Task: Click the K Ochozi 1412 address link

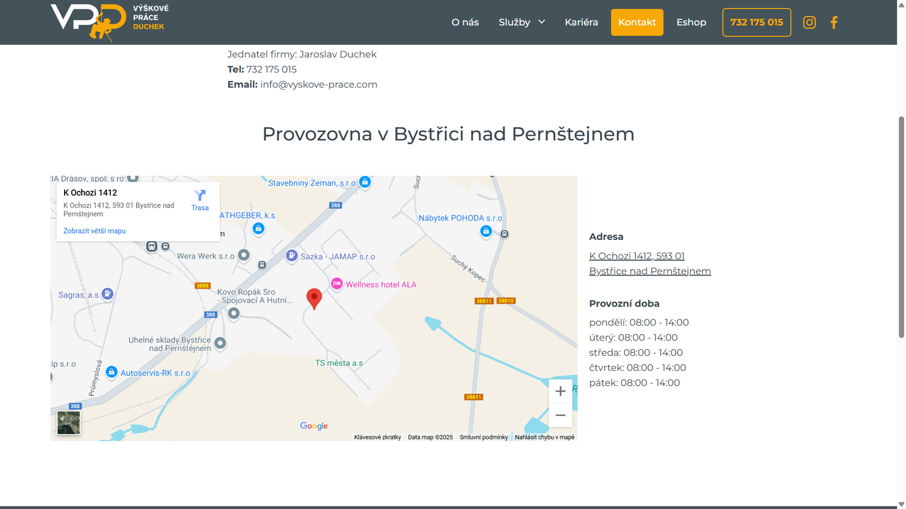Action: pos(637,256)
